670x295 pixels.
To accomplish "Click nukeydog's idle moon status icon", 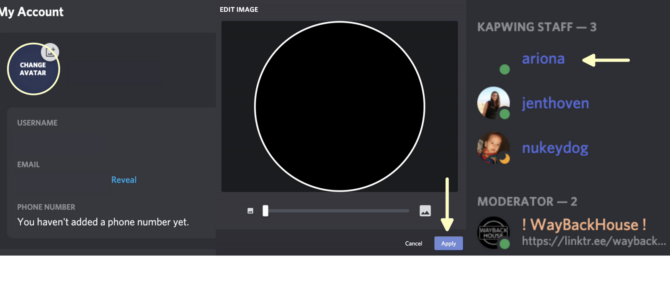I will [x=505, y=159].
